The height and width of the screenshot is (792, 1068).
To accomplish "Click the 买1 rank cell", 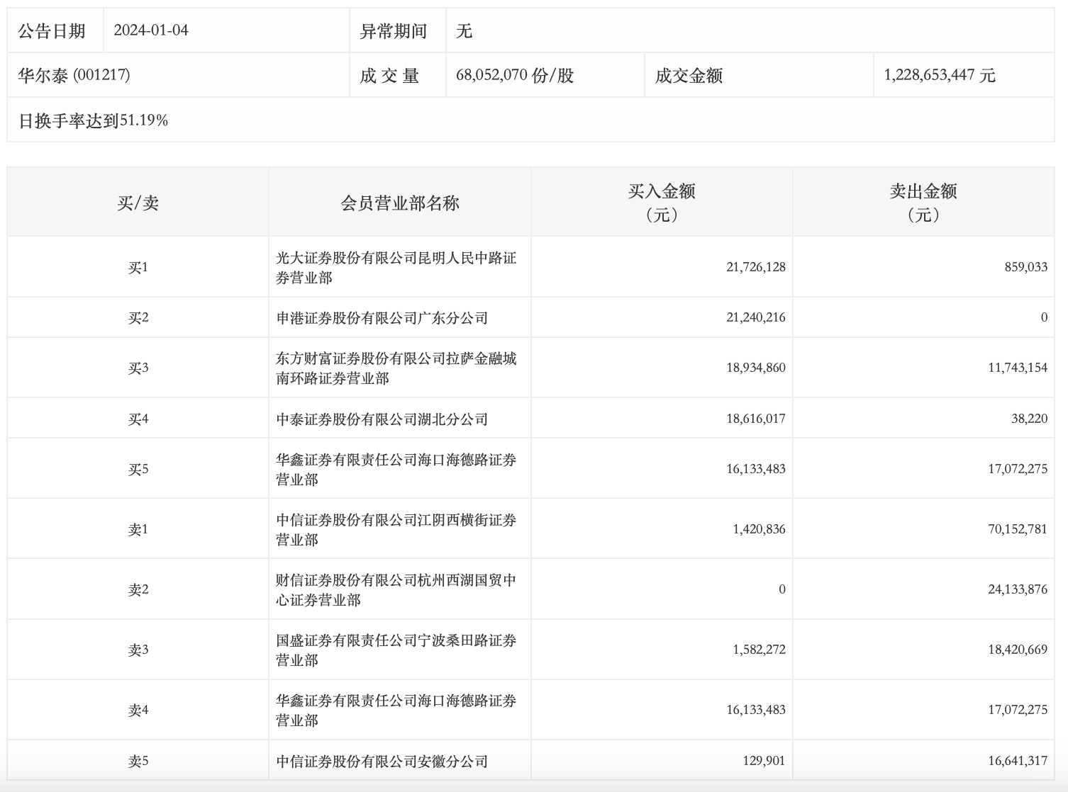I will (138, 268).
